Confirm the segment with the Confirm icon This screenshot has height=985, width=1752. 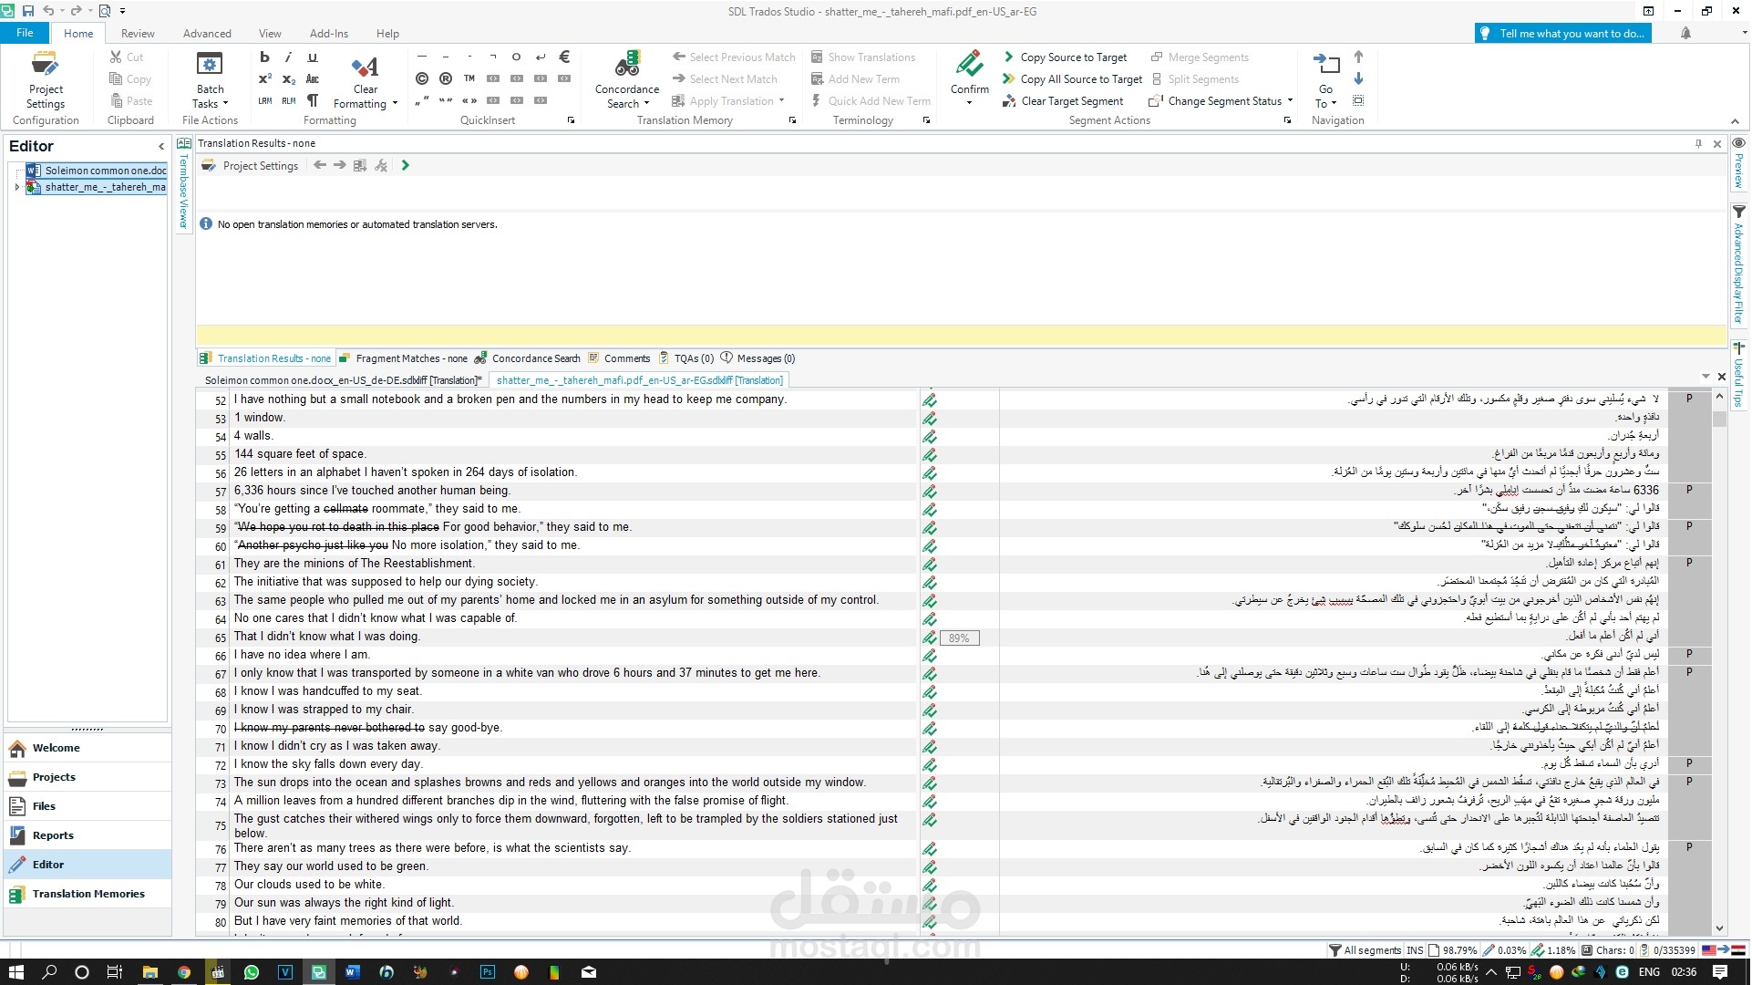pos(969,65)
